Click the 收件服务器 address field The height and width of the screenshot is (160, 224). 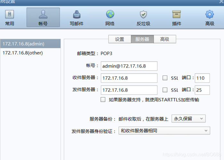(129, 78)
